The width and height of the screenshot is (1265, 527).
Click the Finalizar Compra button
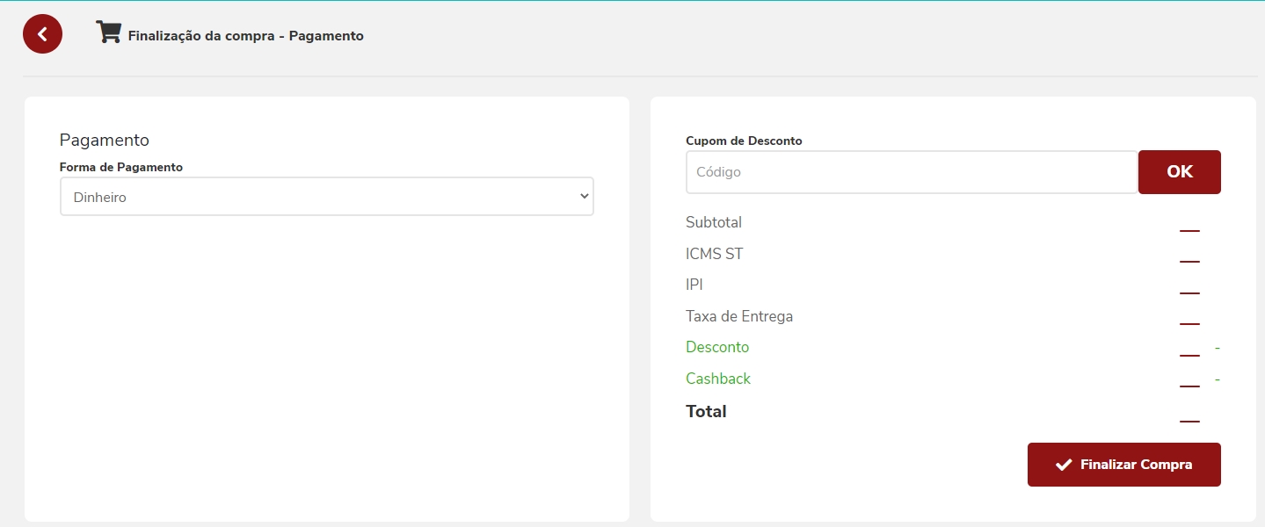click(x=1123, y=465)
